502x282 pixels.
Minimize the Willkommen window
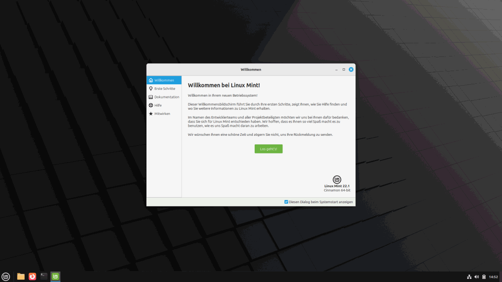pyautogui.click(x=337, y=70)
